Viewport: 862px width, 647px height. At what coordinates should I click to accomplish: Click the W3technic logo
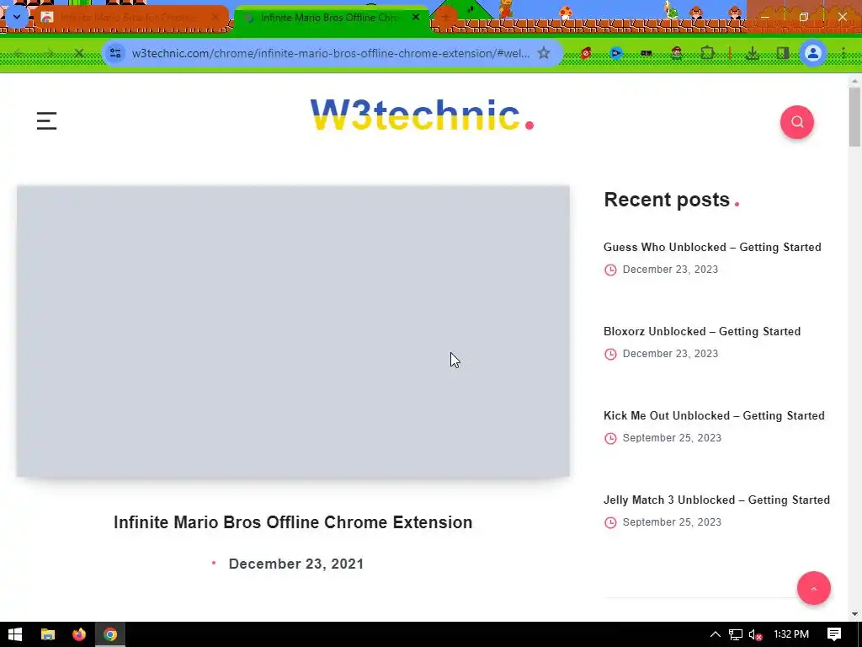(x=422, y=115)
